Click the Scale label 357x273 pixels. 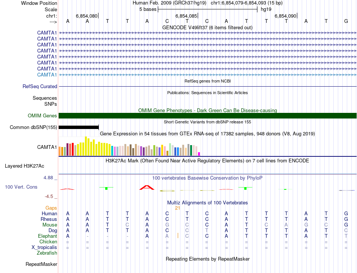51,9
